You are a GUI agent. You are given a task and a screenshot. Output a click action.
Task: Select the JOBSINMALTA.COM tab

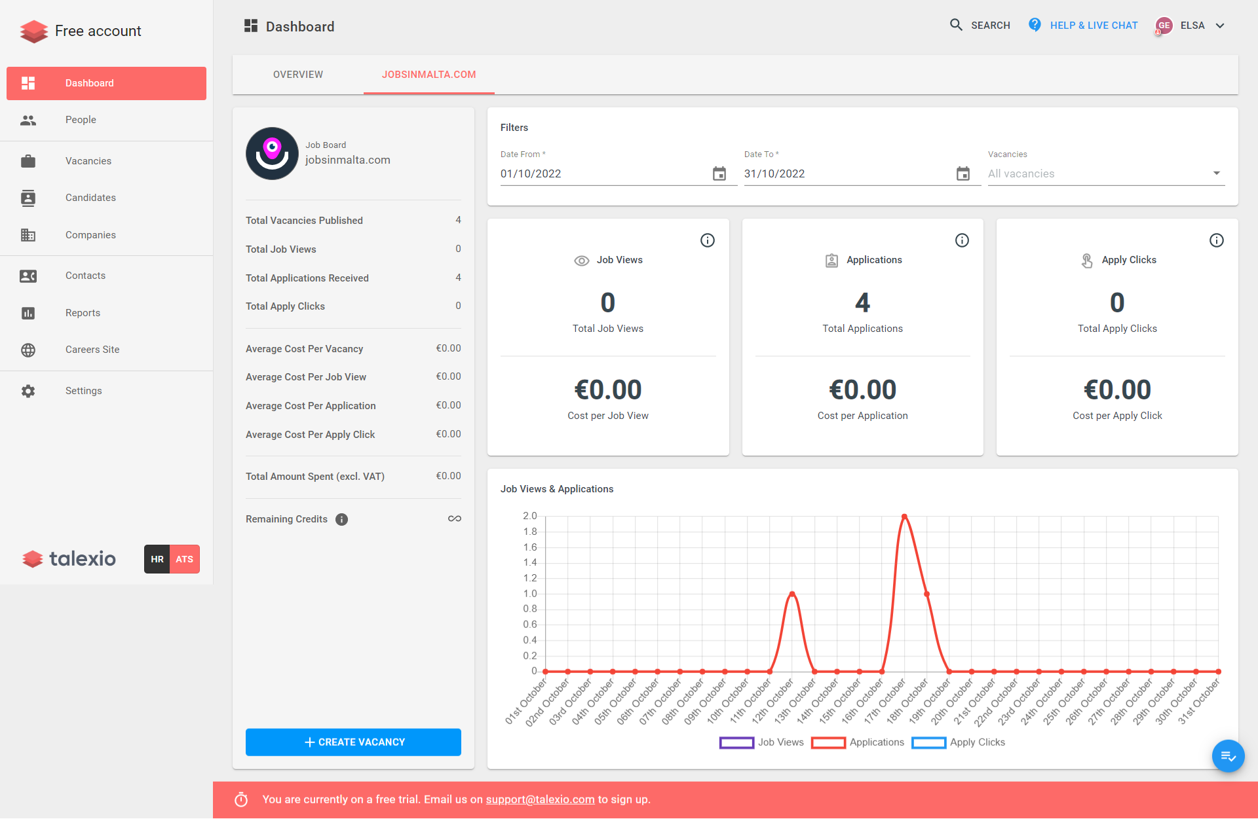pos(429,75)
